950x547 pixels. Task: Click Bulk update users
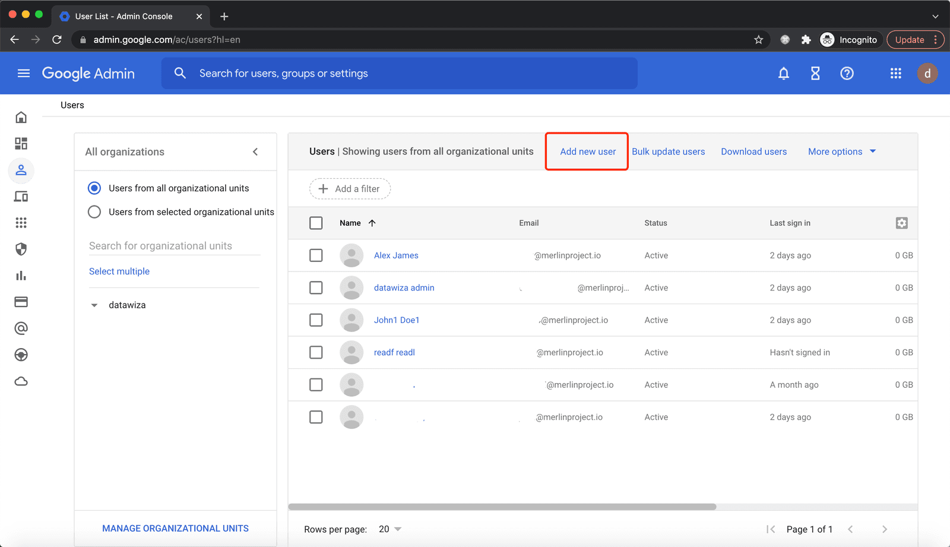coord(668,151)
